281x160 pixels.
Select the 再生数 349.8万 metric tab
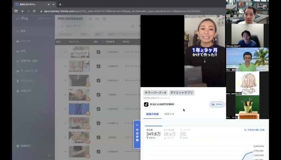(153, 134)
